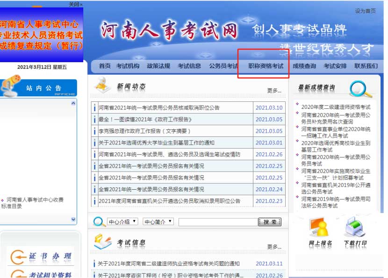Click 设为首页 link at top right
This screenshot has height=278, width=388.
[x=365, y=11]
